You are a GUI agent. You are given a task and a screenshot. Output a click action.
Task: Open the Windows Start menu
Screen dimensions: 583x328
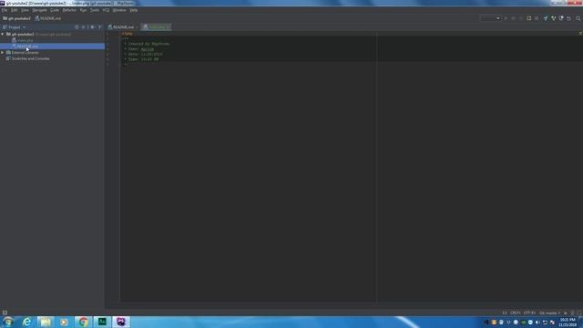8,322
